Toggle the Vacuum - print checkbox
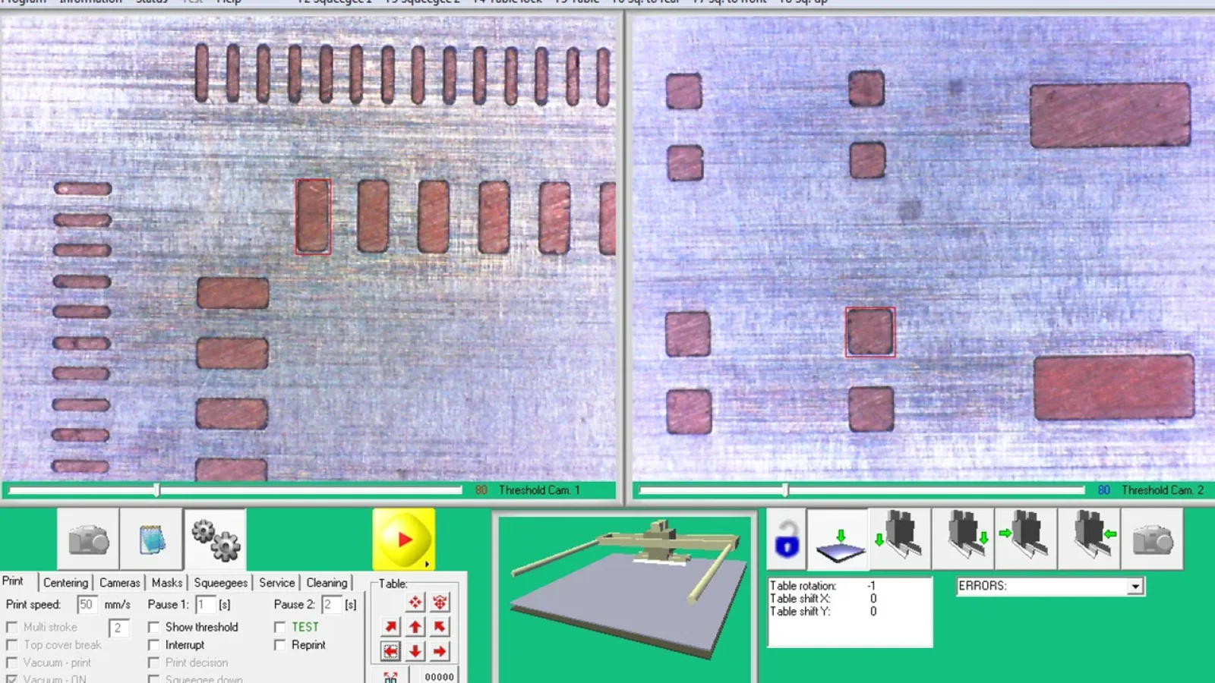The height and width of the screenshot is (683, 1215). point(11,663)
